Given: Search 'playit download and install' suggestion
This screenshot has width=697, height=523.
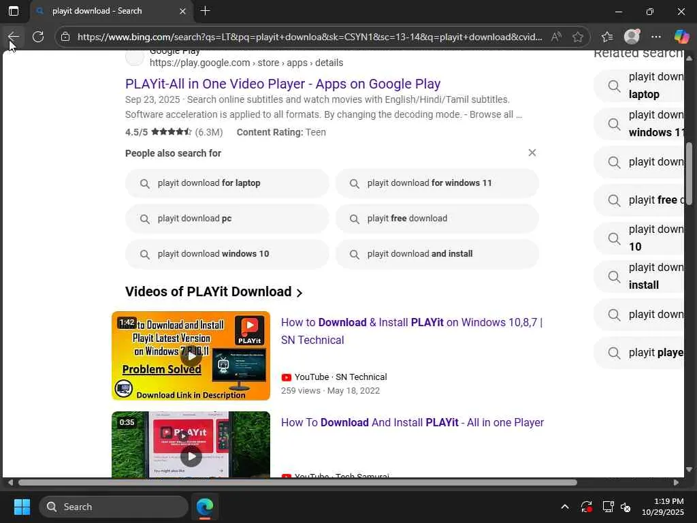Looking at the screenshot, I should 437,254.
